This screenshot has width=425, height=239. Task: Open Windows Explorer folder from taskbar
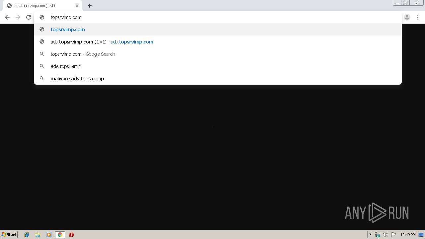point(38,235)
